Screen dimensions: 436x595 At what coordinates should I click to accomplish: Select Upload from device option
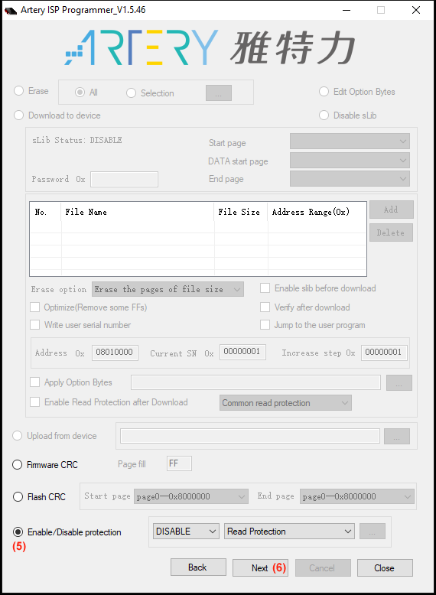click(17, 436)
